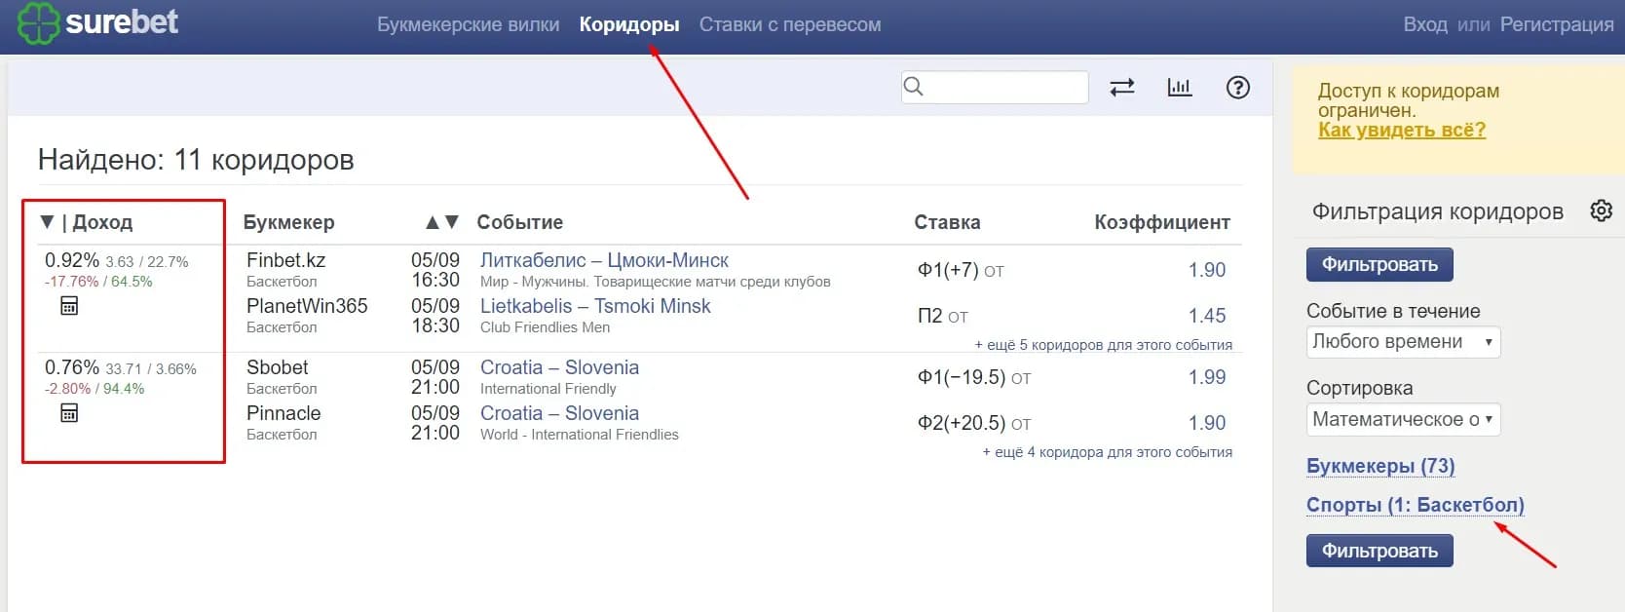Open filter settings gear icon
This screenshot has height=612, width=1625.
pyautogui.click(x=1601, y=210)
